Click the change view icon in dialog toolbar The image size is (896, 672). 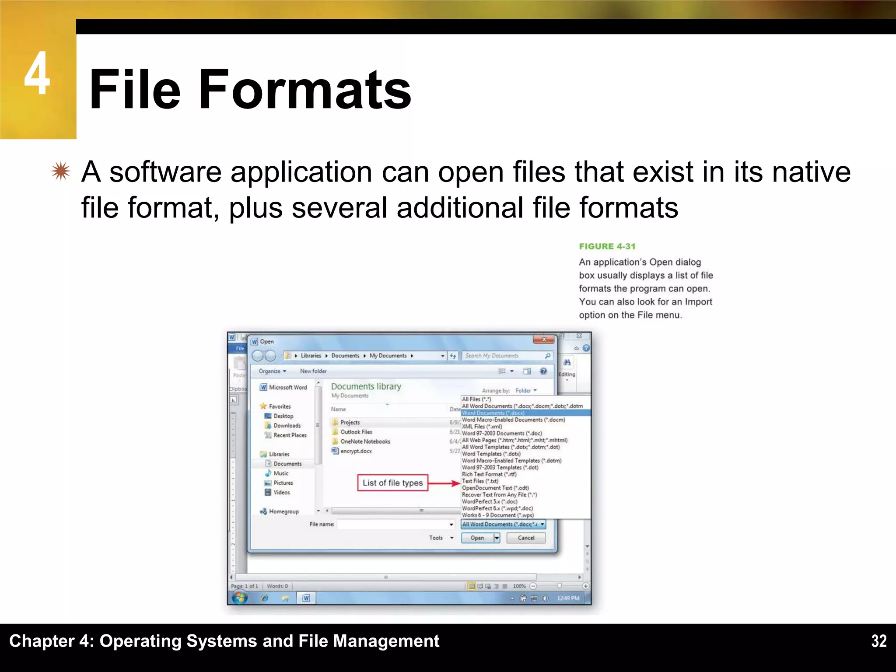[502, 371]
